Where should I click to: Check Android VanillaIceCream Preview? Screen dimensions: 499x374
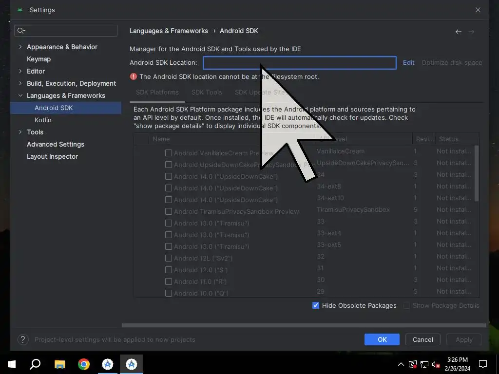[x=169, y=153]
